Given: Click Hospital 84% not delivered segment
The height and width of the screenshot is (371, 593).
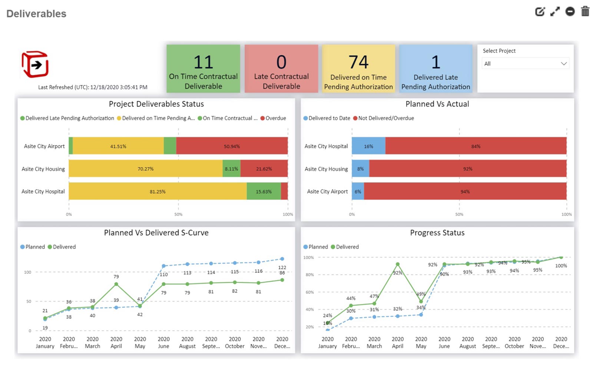Looking at the screenshot, I should click(x=476, y=146).
